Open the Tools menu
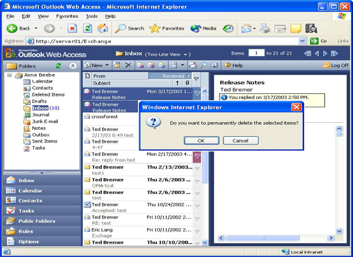 (92, 16)
